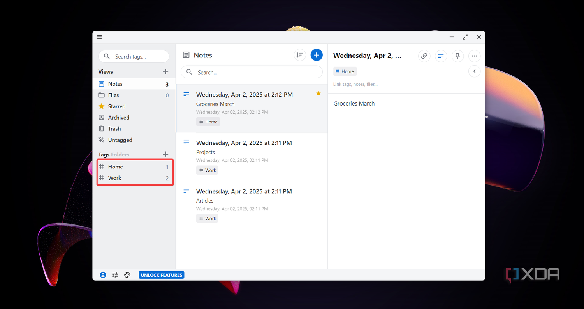Screen dimensions: 584x309
Task: Create a new note with the blue plus button
Action: pos(317,55)
